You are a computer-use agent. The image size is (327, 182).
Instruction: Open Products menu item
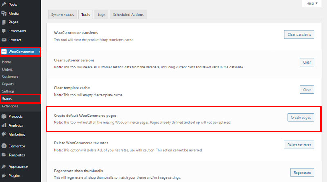coord(16,116)
